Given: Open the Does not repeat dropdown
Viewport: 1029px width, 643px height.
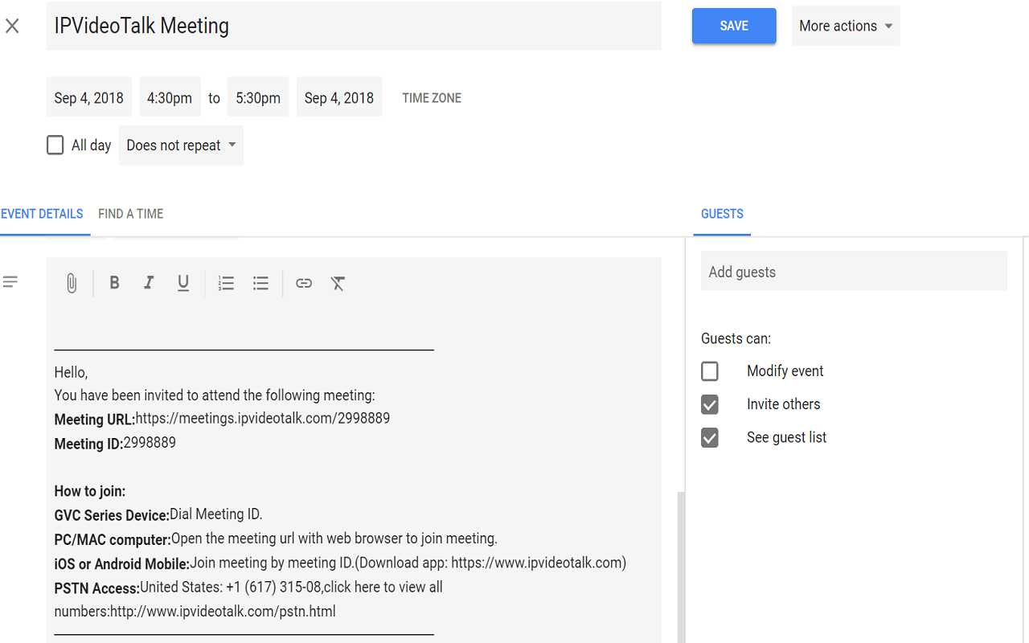Looking at the screenshot, I should pyautogui.click(x=181, y=145).
